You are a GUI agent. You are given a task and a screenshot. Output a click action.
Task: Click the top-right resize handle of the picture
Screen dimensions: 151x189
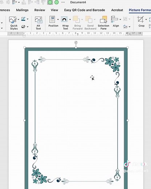point(127,47)
